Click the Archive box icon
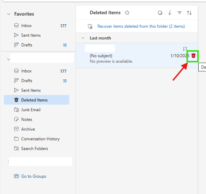The height and width of the screenshot is (194, 206). pos(16,129)
